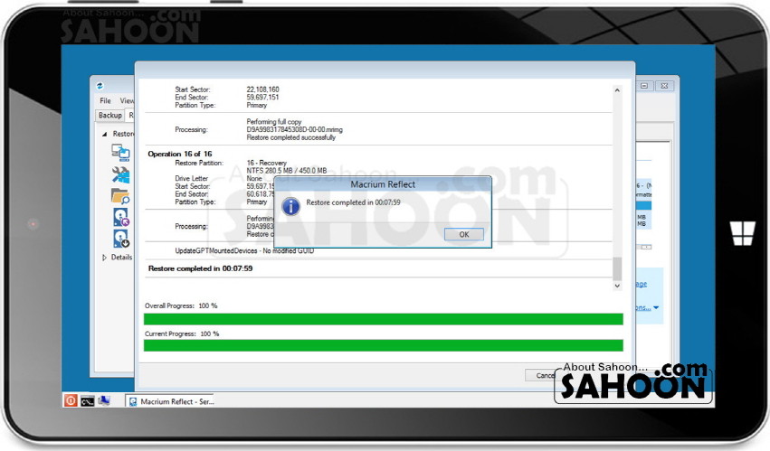This screenshot has height=451, width=770.
Task: Expand the Details section
Action: [x=104, y=258]
